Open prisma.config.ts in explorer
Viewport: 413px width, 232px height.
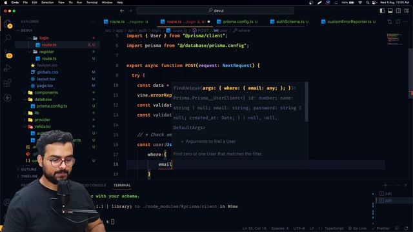click(x=52, y=106)
